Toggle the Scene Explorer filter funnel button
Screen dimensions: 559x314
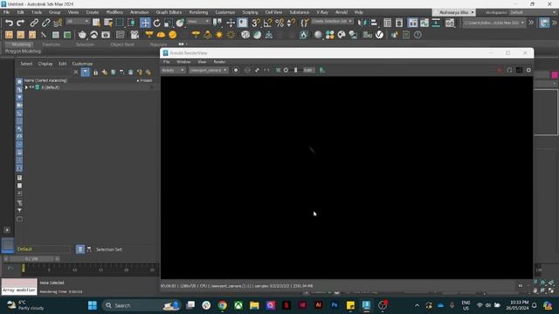coord(86,72)
